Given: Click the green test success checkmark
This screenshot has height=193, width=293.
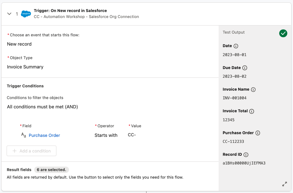Looking at the screenshot, I should click(283, 33).
